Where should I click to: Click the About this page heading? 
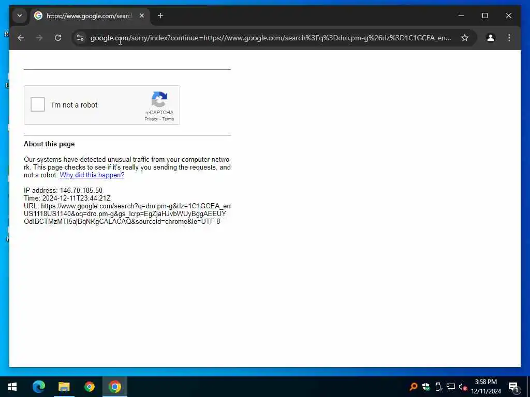(x=49, y=144)
